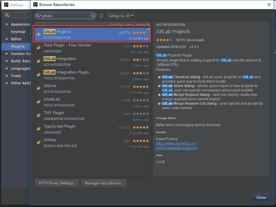Click the plug icon for TMF Plugin
The image size is (276, 207).
(x=39, y=115)
